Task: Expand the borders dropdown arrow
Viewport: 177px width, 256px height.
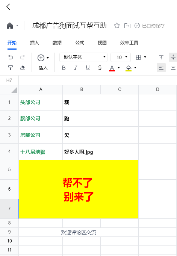Action: coord(145,57)
